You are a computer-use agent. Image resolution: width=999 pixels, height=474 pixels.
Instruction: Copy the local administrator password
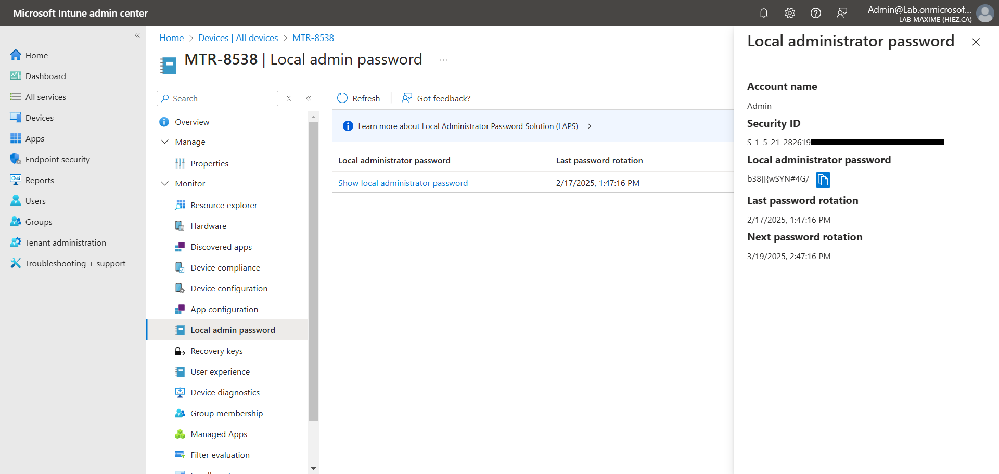823,180
